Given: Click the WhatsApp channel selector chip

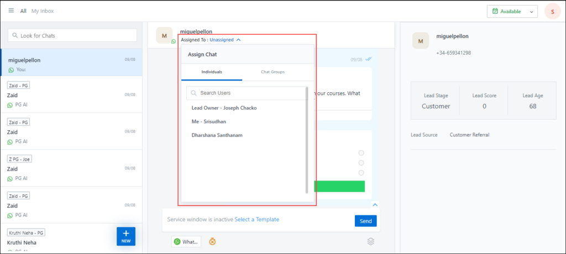Looking at the screenshot, I should click(x=186, y=241).
